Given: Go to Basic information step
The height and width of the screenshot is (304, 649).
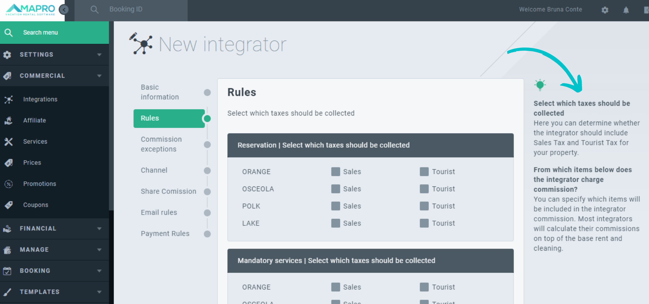Looking at the screenshot, I should [x=160, y=92].
